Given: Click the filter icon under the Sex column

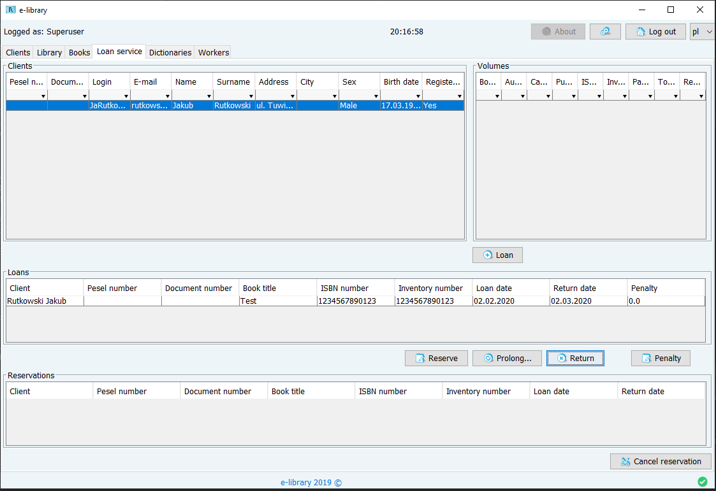Looking at the screenshot, I should tap(375, 95).
